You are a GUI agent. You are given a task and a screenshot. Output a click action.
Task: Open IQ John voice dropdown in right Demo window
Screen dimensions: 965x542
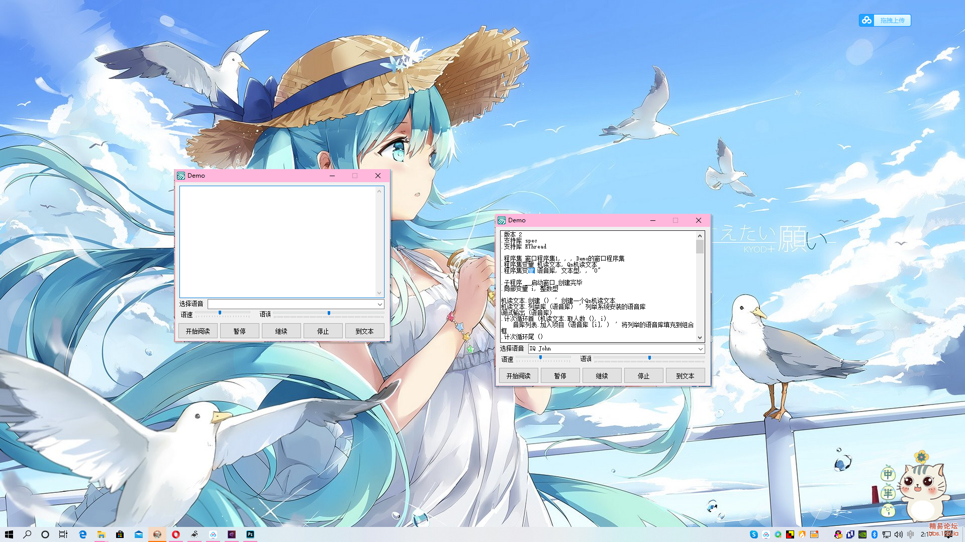coord(616,349)
